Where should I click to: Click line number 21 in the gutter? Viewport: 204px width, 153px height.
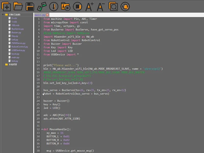point(38,90)
